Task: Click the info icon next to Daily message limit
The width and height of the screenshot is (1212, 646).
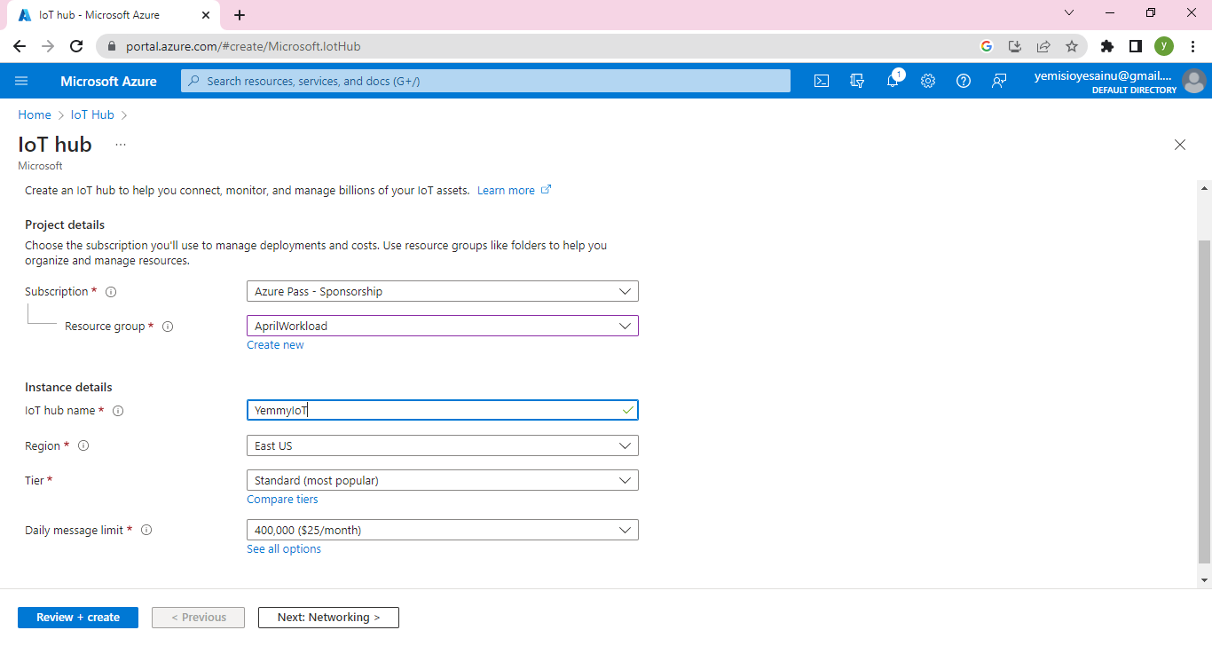Action: coord(147,531)
